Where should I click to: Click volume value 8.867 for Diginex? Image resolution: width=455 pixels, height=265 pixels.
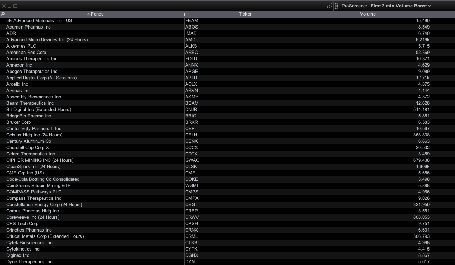(424, 255)
